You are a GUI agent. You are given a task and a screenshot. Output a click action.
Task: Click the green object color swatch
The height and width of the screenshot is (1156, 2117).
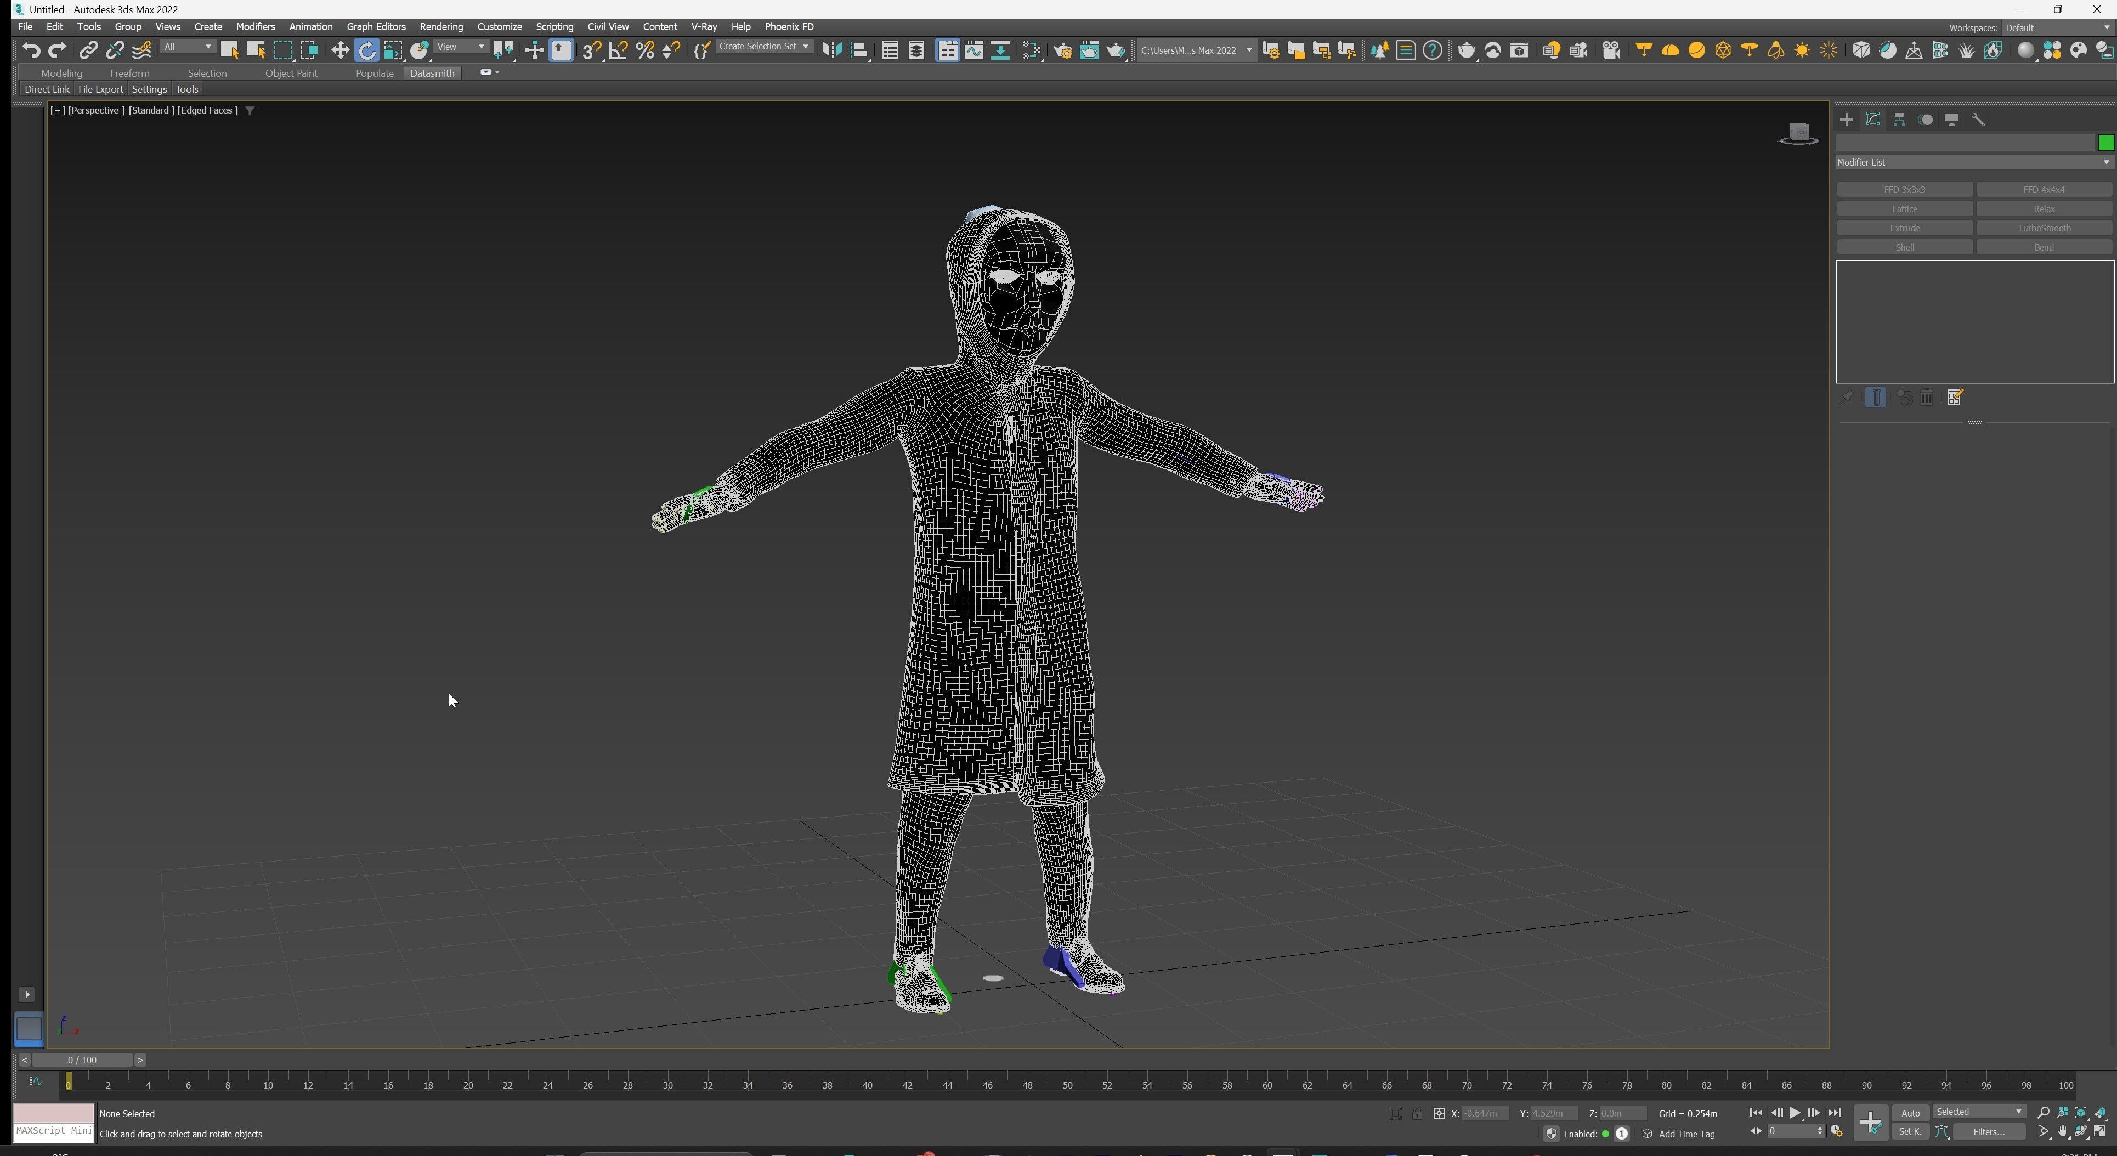2105,143
